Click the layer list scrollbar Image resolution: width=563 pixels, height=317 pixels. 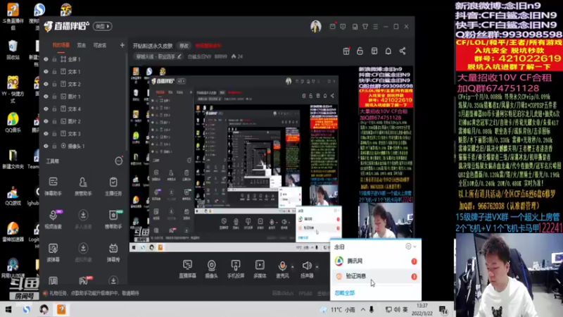point(127,102)
